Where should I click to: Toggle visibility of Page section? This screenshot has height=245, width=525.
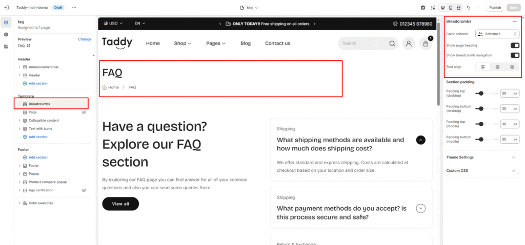pos(84,112)
